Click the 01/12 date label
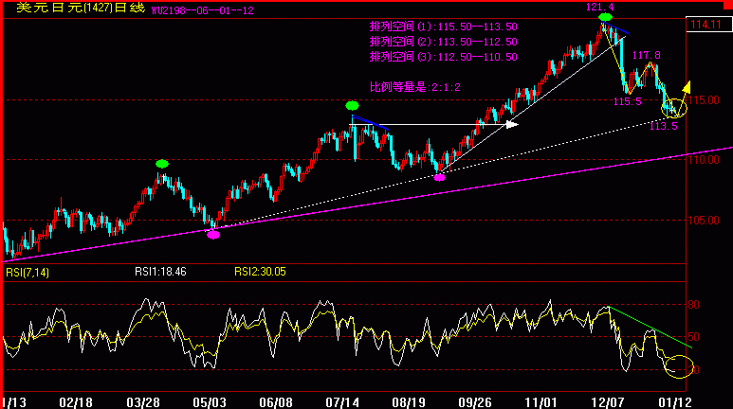 (x=675, y=402)
